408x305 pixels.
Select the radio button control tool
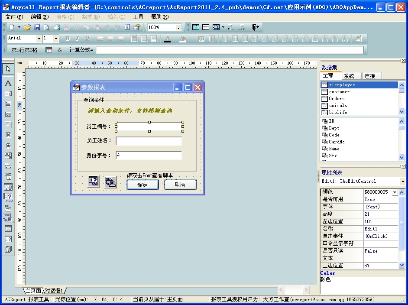[x=8, y=146]
